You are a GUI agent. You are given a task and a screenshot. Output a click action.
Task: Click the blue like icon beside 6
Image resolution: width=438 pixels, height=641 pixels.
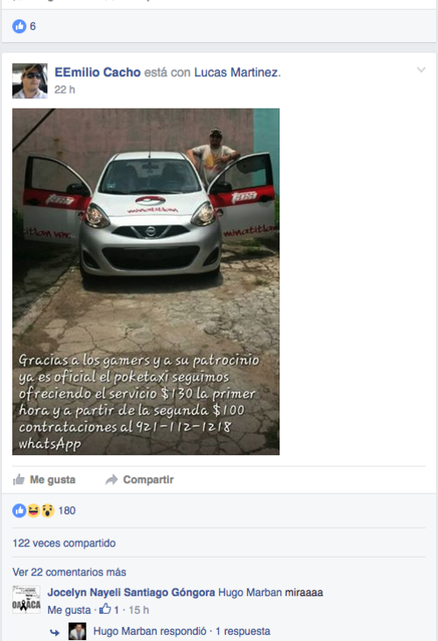pyautogui.click(x=19, y=26)
